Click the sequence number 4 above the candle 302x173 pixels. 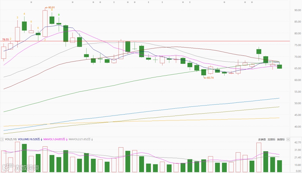click(x=24, y=14)
